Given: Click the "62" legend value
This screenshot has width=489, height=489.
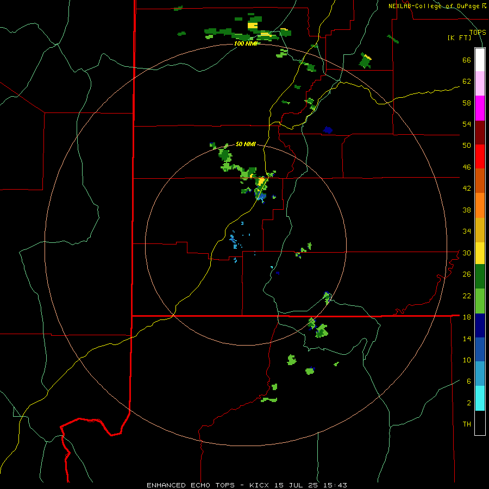Looking at the screenshot, I should [467, 81].
